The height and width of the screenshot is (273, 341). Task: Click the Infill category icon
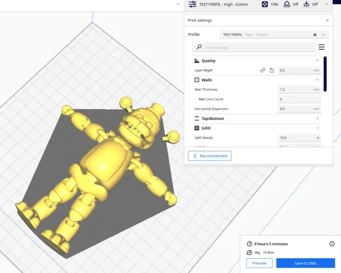(x=197, y=128)
